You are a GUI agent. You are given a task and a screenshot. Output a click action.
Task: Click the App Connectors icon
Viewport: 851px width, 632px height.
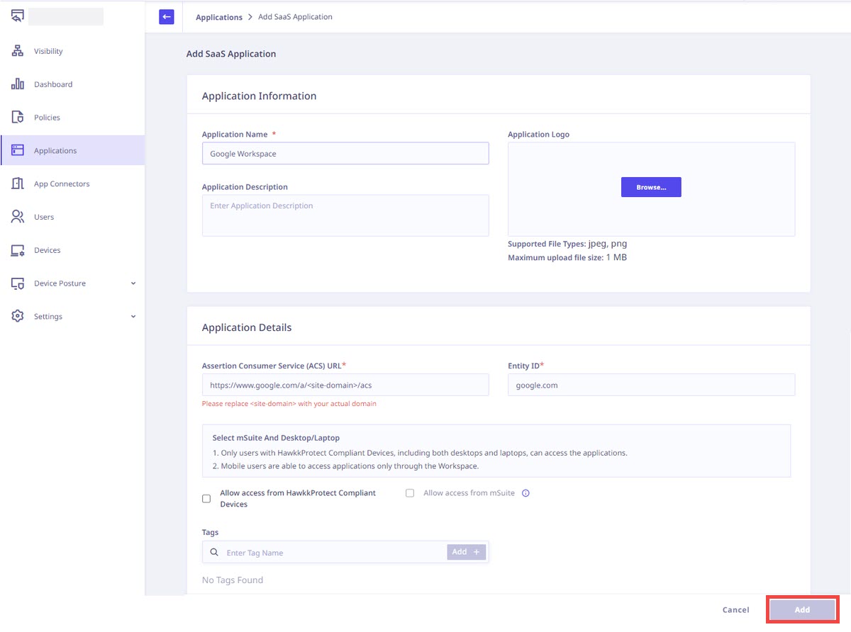[x=18, y=184]
